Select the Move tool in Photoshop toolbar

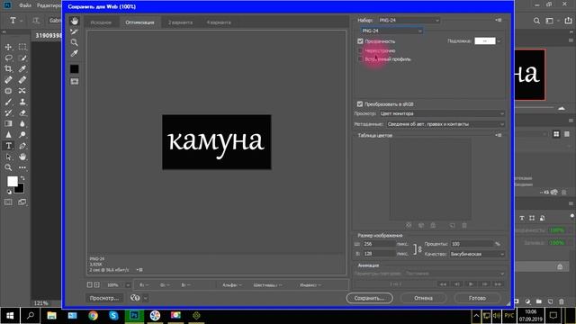(8, 47)
